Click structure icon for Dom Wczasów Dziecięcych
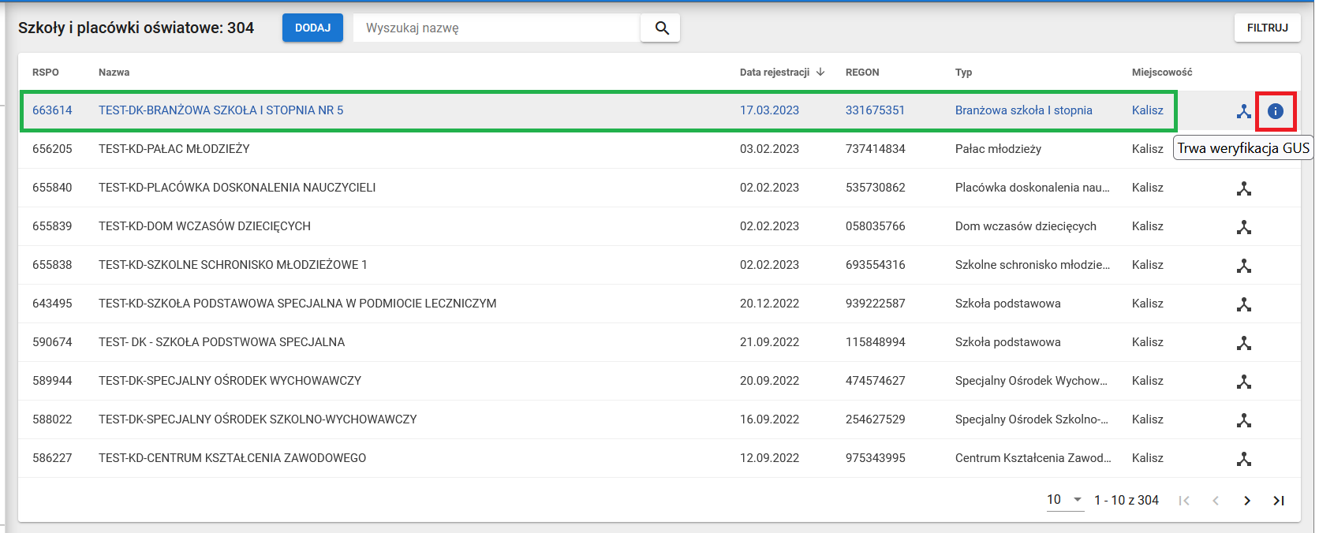The image size is (1319, 533). [x=1243, y=227]
